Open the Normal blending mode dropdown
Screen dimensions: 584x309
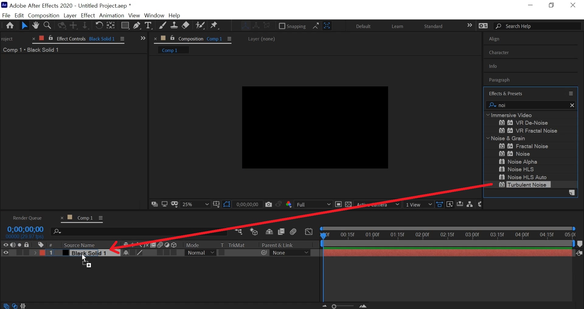pyautogui.click(x=201, y=253)
